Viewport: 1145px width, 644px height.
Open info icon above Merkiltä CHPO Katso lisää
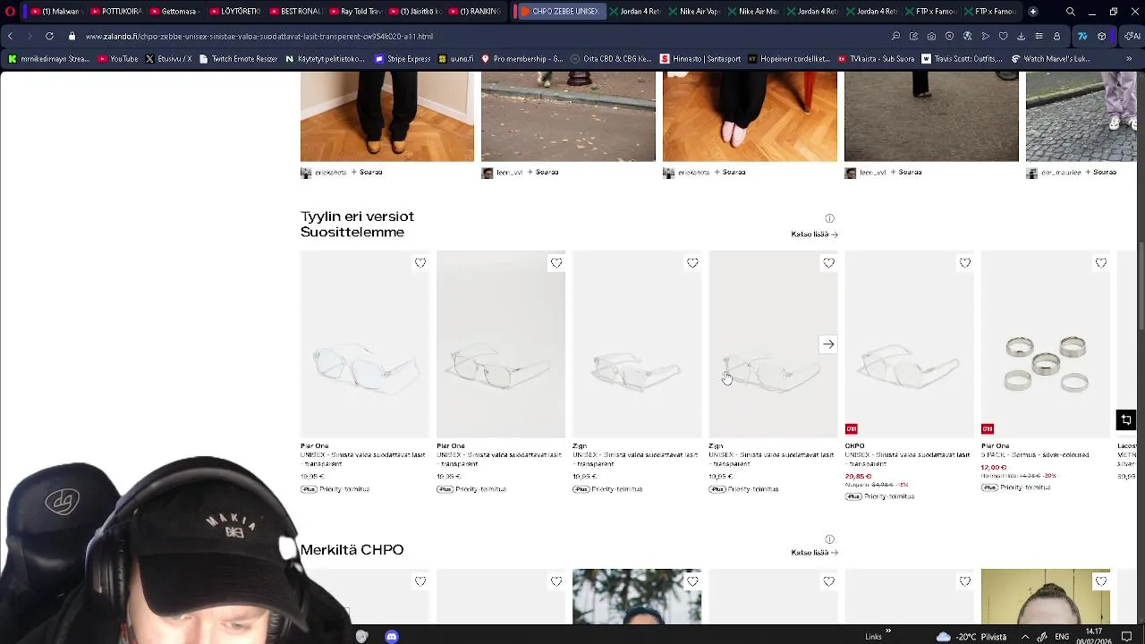829,539
